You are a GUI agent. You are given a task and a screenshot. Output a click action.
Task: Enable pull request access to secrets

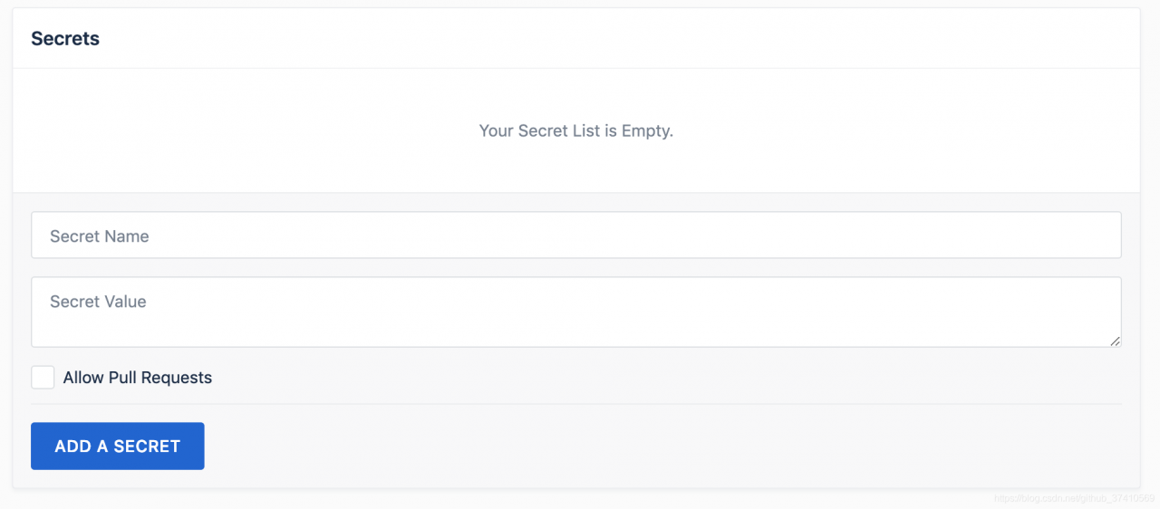[43, 378]
